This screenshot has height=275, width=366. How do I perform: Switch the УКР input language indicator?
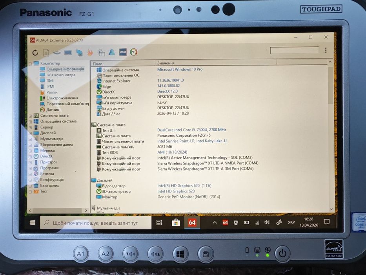(x=291, y=222)
